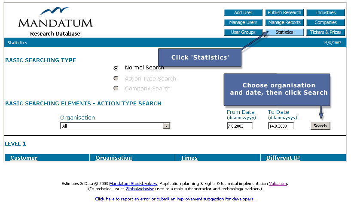Screen dimensions: 351x206
Task: Expand the Organisation dropdown arrow
Action: tap(166, 126)
